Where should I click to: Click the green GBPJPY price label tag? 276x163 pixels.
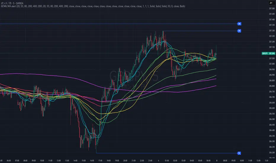[x=268, y=53]
